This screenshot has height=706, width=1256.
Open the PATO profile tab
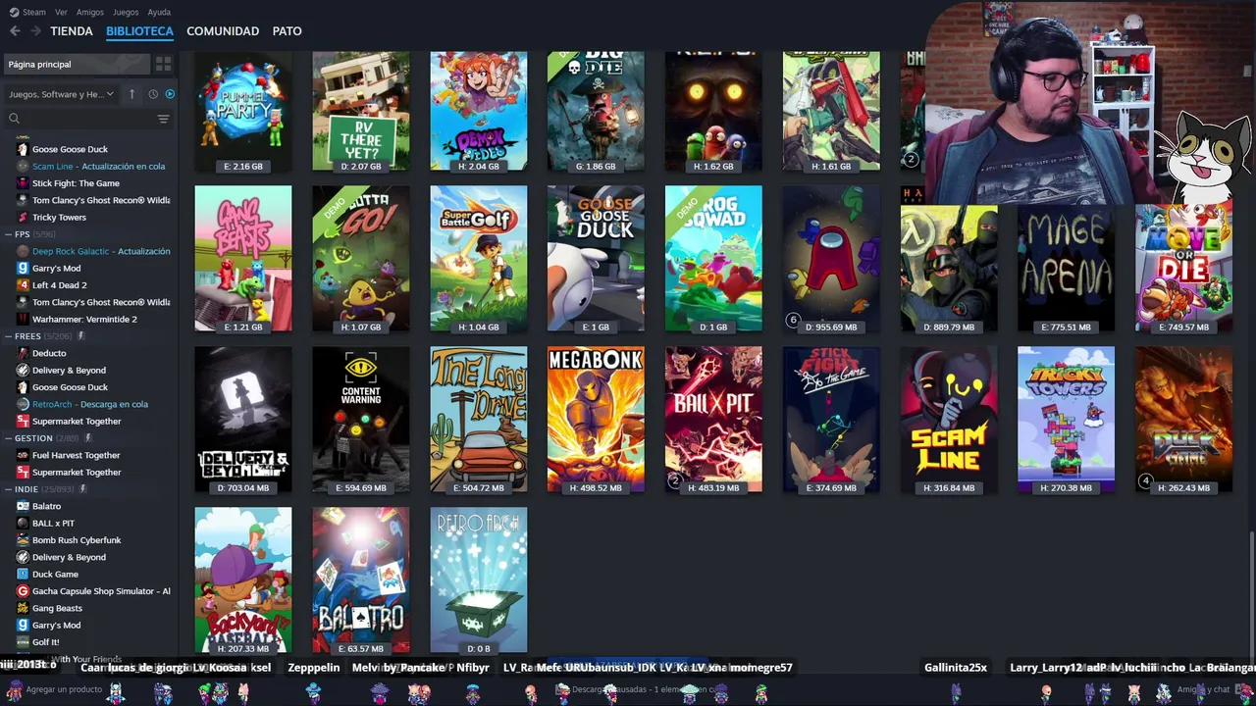click(x=287, y=31)
